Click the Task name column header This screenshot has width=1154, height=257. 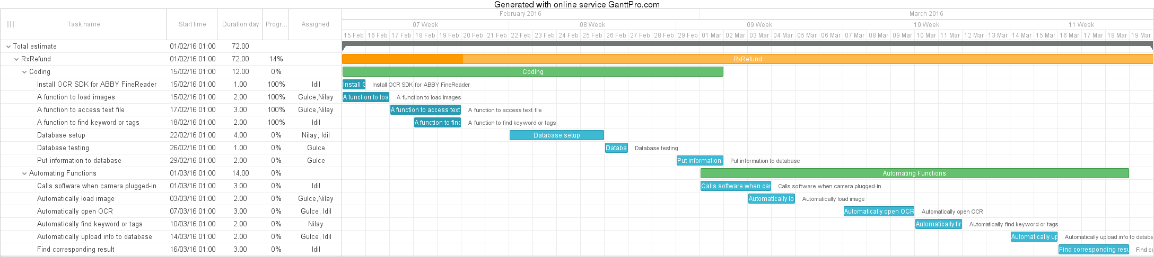[x=83, y=24]
